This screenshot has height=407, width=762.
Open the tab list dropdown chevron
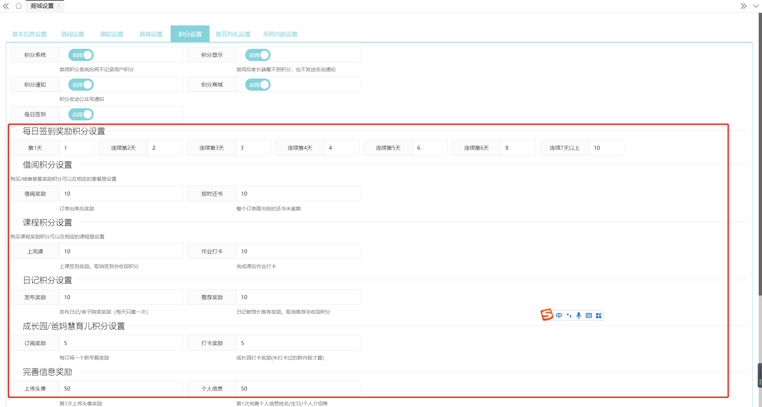coord(756,6)
